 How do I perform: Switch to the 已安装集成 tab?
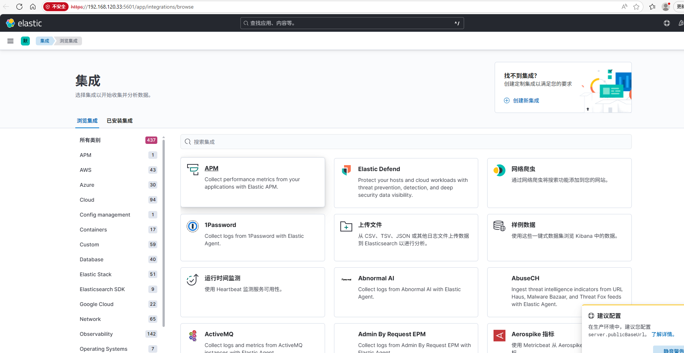(x=119, y=120)
